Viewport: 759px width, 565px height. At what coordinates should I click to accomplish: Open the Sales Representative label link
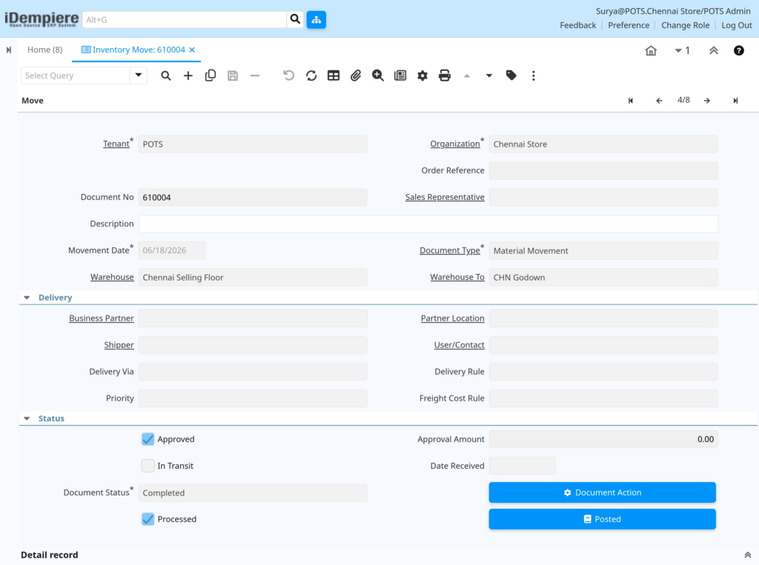tap(445, 198)
